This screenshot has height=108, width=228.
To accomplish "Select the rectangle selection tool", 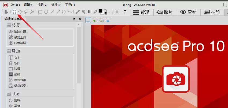I will 14,12.
